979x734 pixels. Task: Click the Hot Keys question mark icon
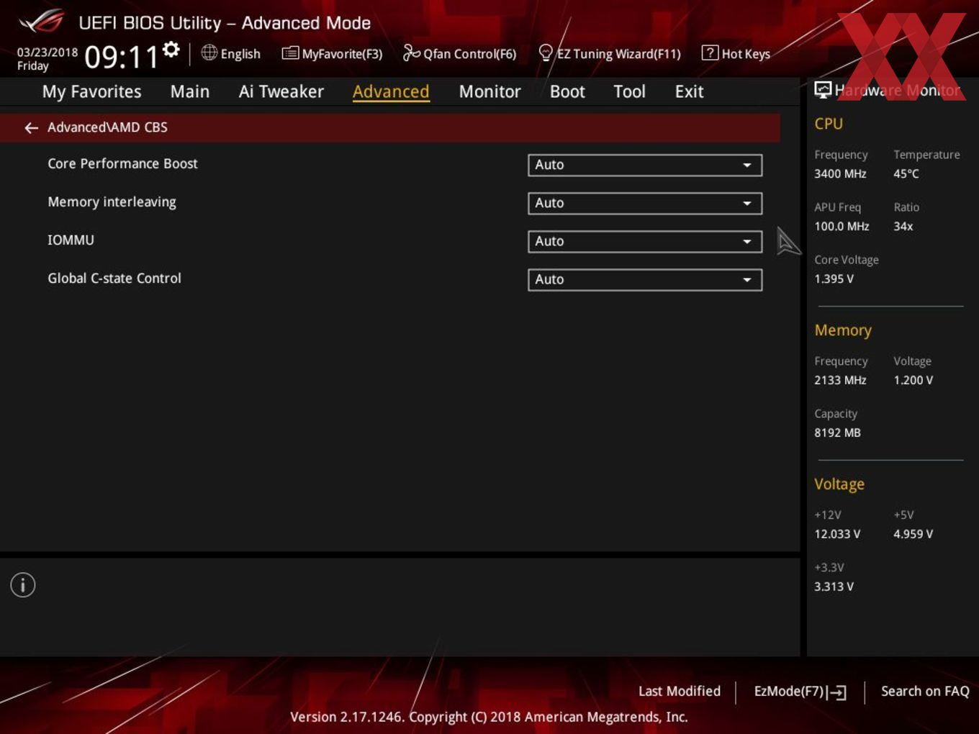pyautogui.click(x=710, y=53)
